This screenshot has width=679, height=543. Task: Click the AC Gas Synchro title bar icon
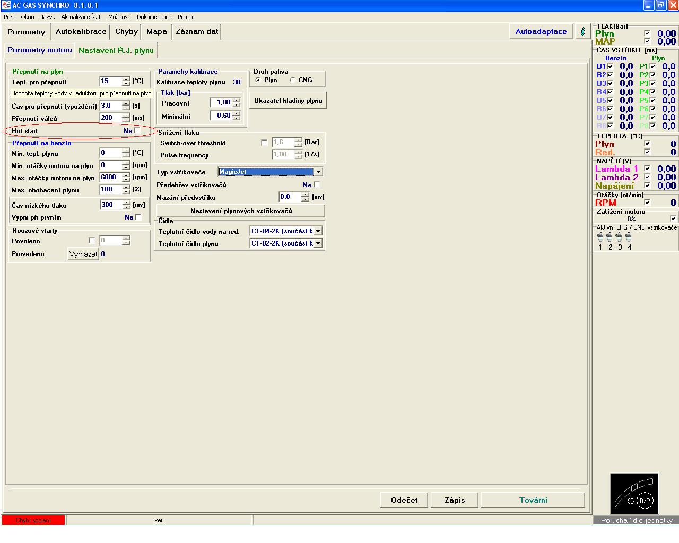(6, 5)
